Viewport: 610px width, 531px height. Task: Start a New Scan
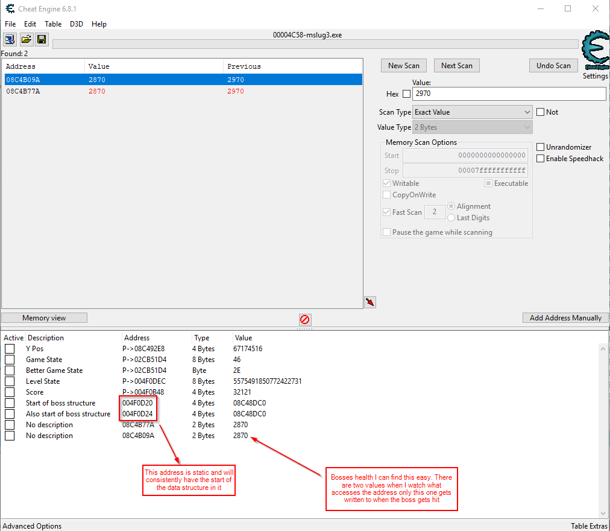[403, 65]
